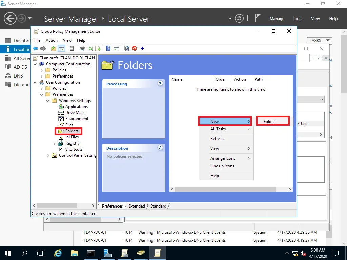Switch to Server Manager via its taskbar icon
The height and width of the screenshot is (260, 347).
coord(107,253)
